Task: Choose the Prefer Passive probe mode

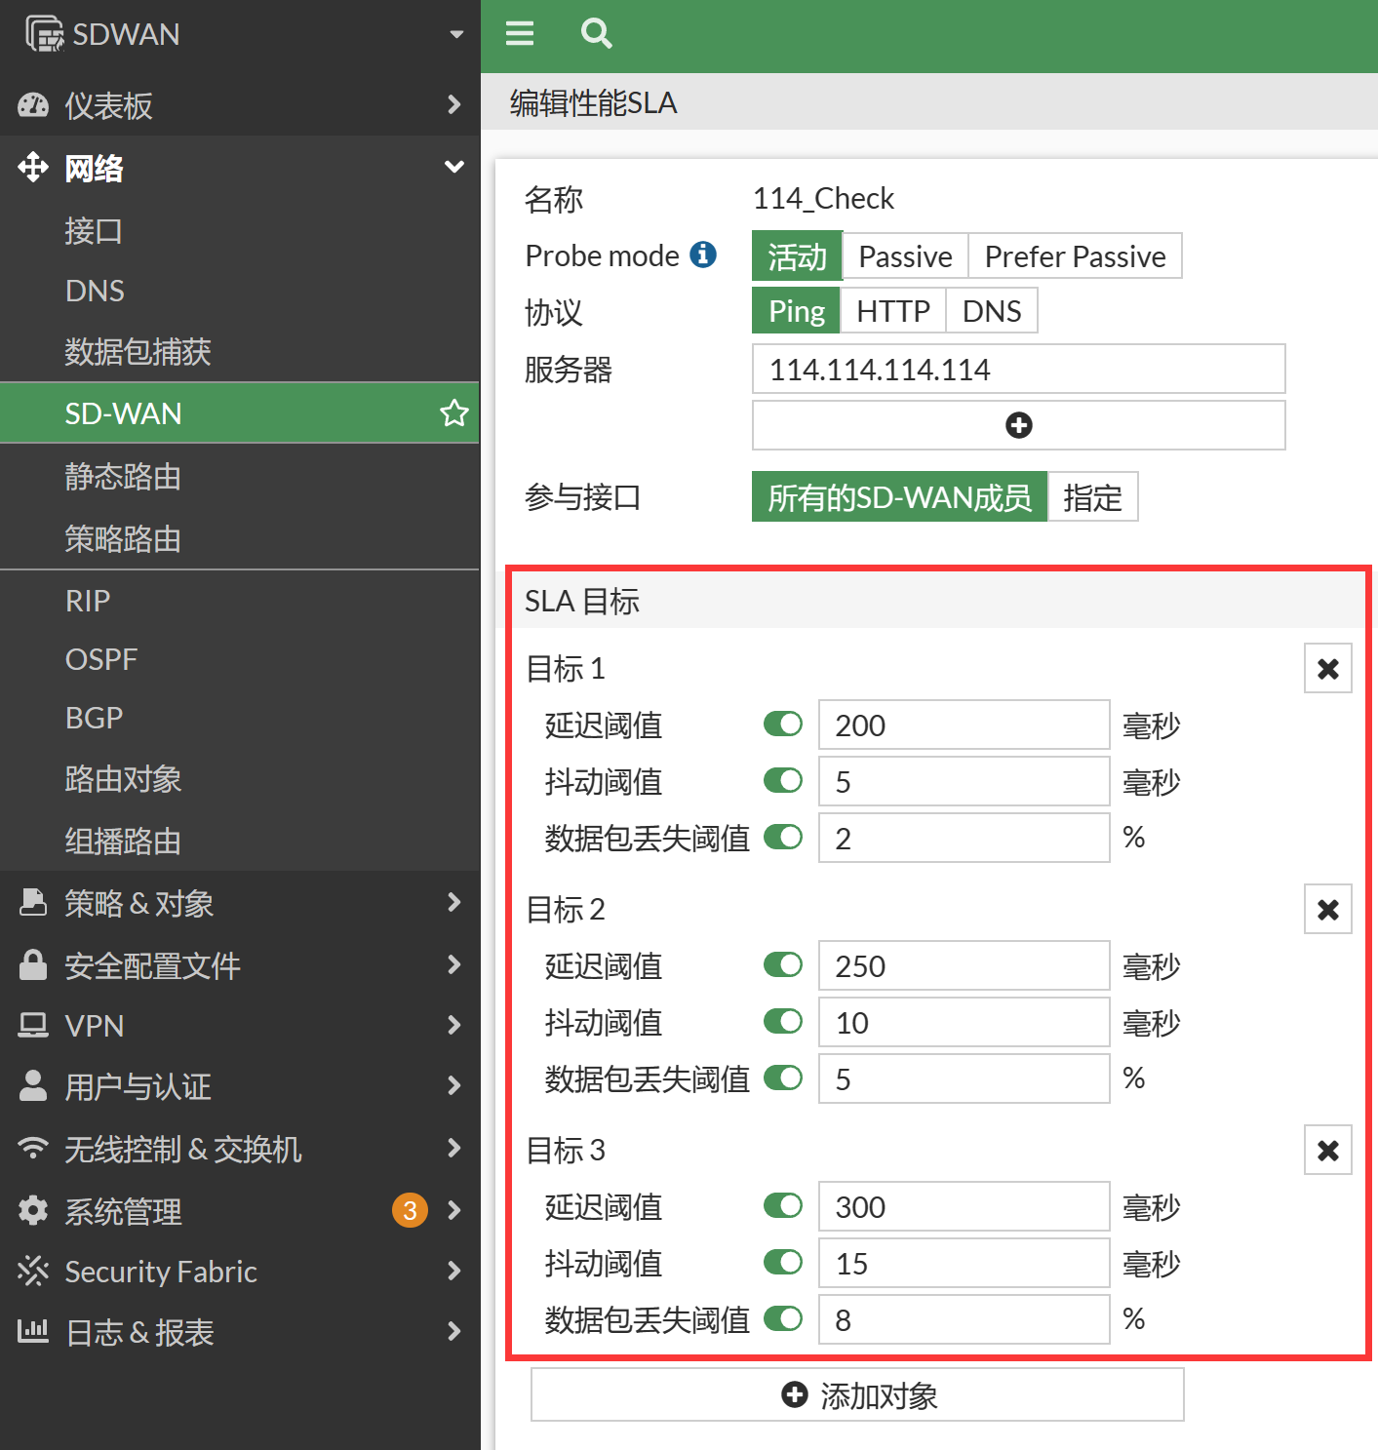Action: [x=1075, y=256]
